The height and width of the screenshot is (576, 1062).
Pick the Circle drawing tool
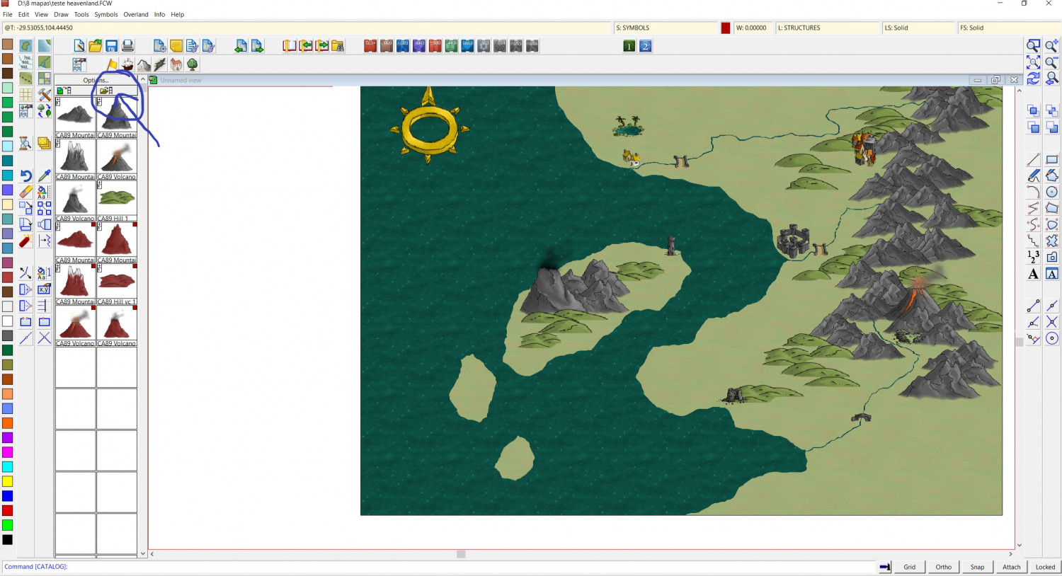[1052, 192]
